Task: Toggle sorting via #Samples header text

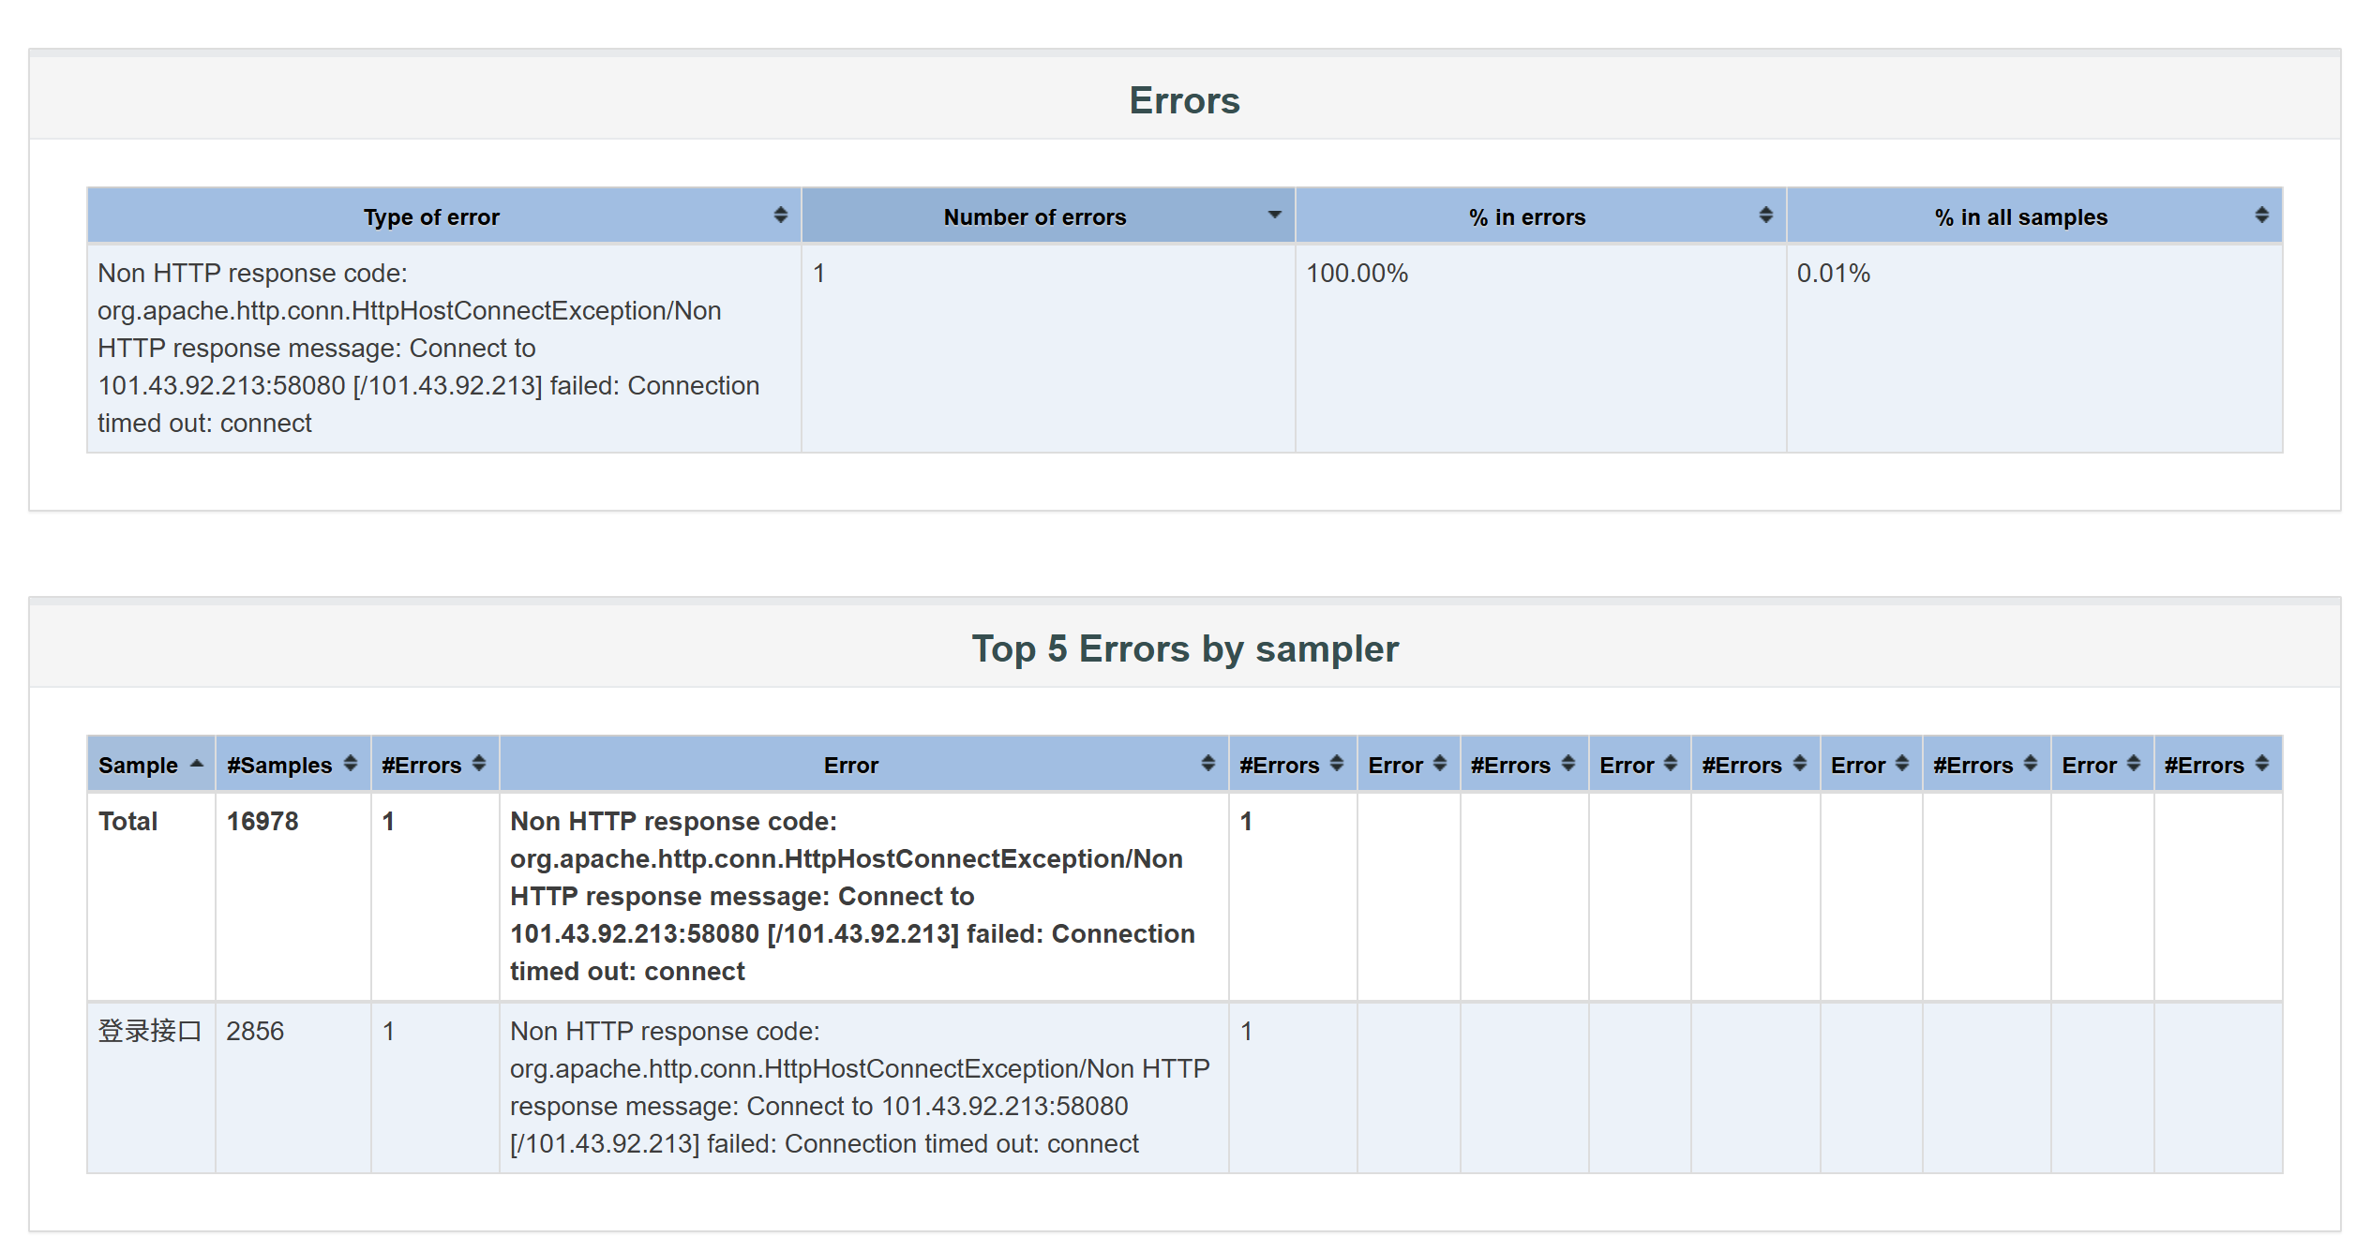Action: tap(279, 766)
